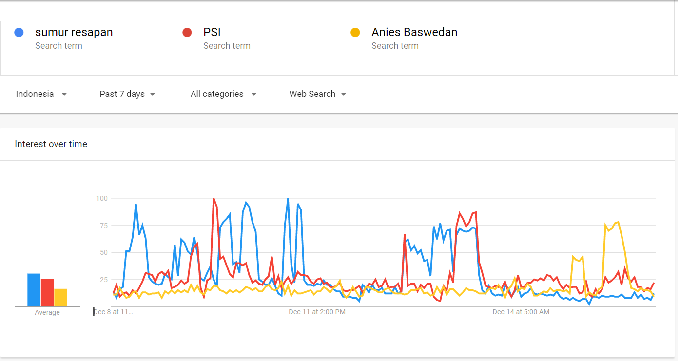Screen dimensions: 680x361
Task: Edit the Anies Baswedan search term
Action: coord(414,33)
